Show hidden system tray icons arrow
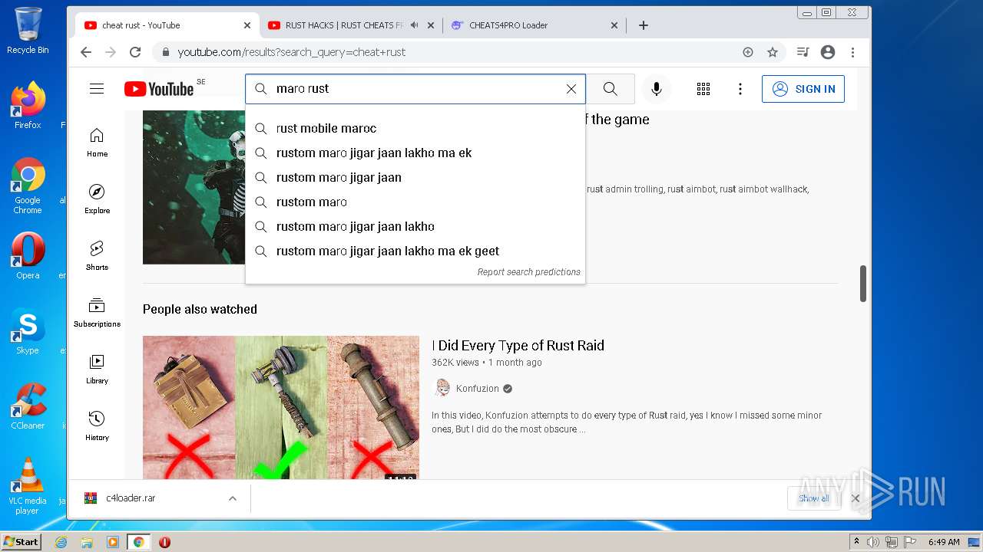 [x=856, y=542]
